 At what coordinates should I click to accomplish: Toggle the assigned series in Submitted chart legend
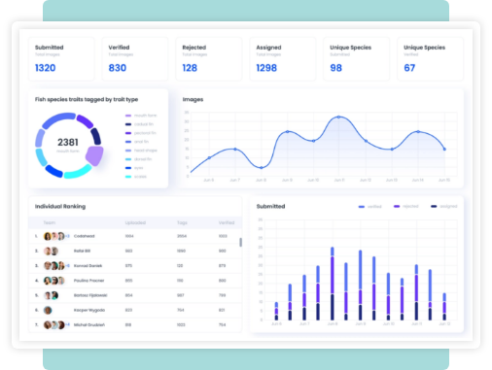[x=444, y=206]
